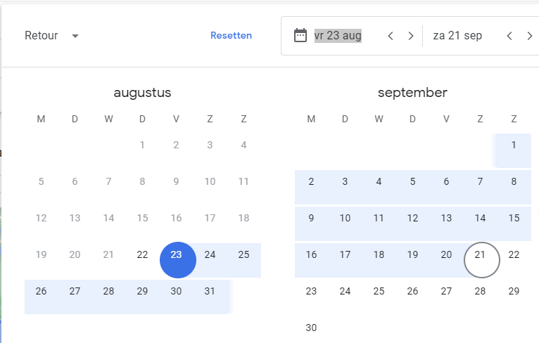Open the Retour trip type dropdown

tap(52, 35)
